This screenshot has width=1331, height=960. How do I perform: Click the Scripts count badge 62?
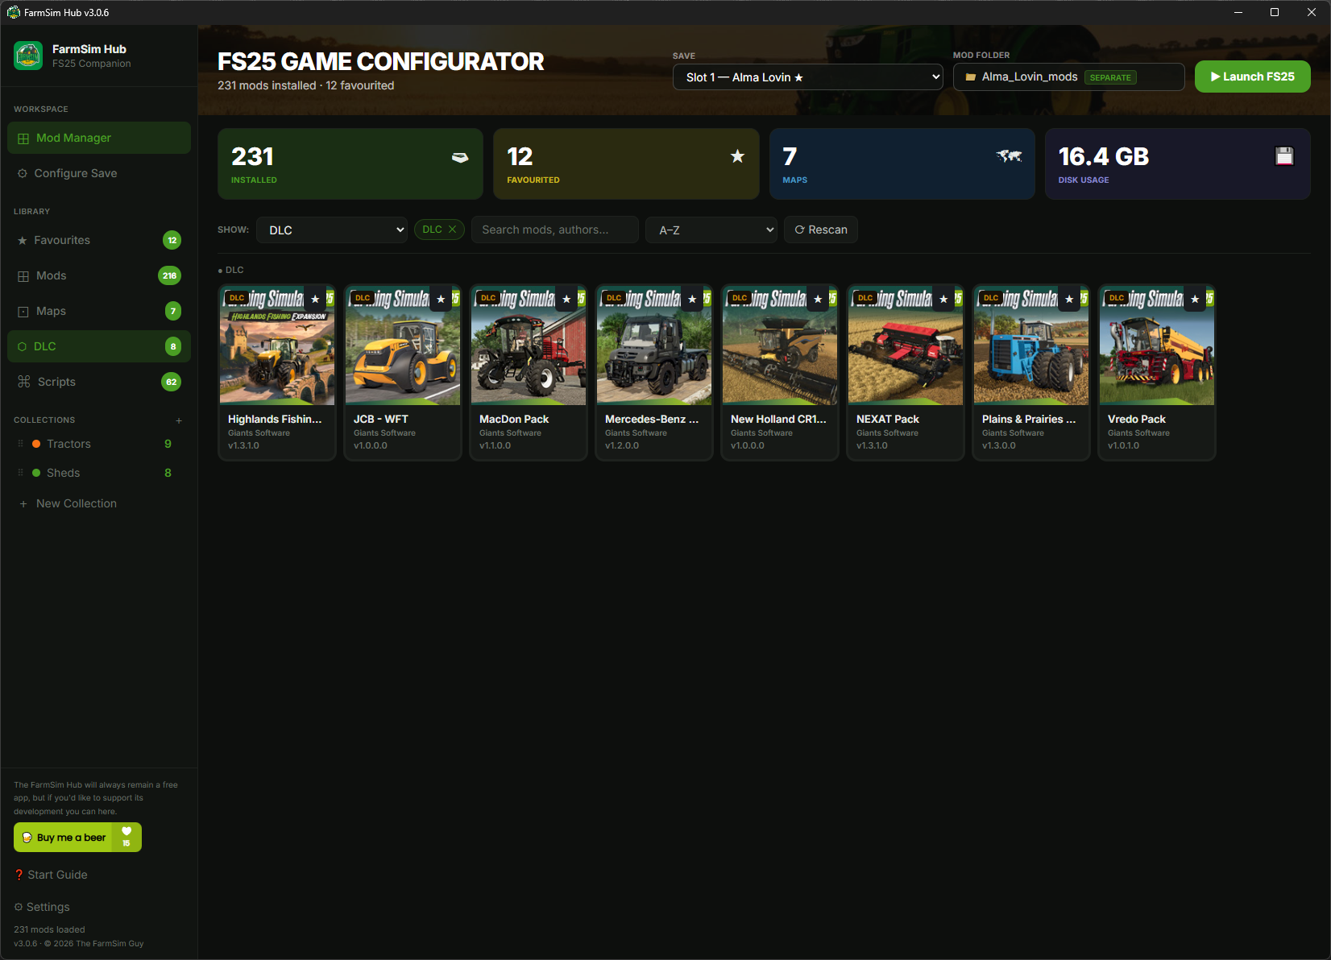(171, 382)
